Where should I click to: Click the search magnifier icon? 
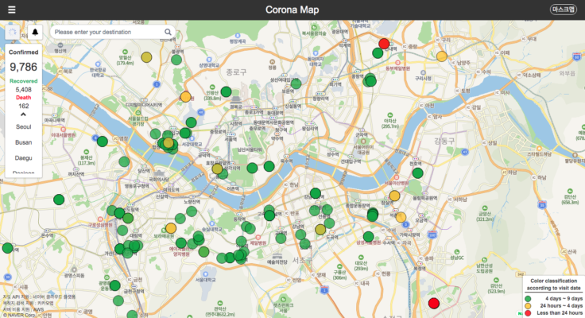tap(168, 33)
